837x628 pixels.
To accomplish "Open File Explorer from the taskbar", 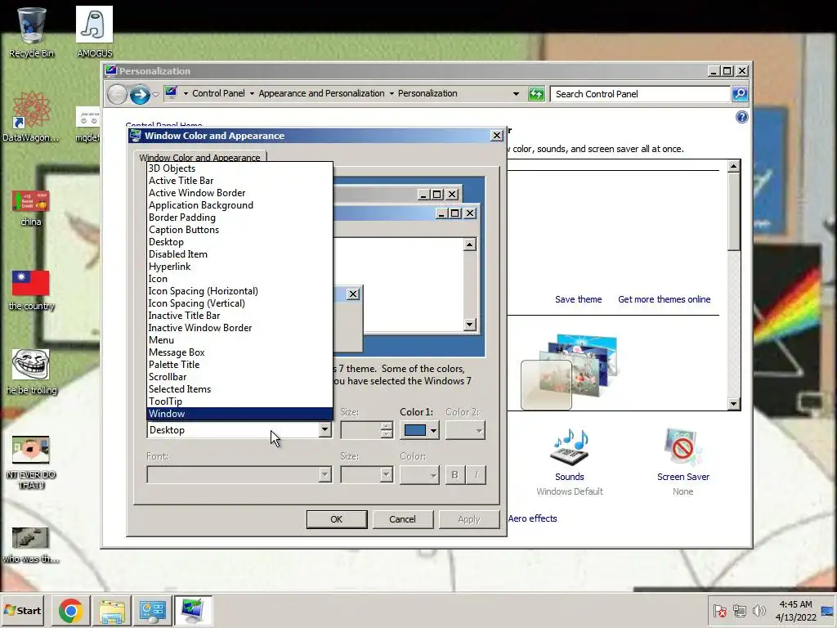I will point(111,611).
